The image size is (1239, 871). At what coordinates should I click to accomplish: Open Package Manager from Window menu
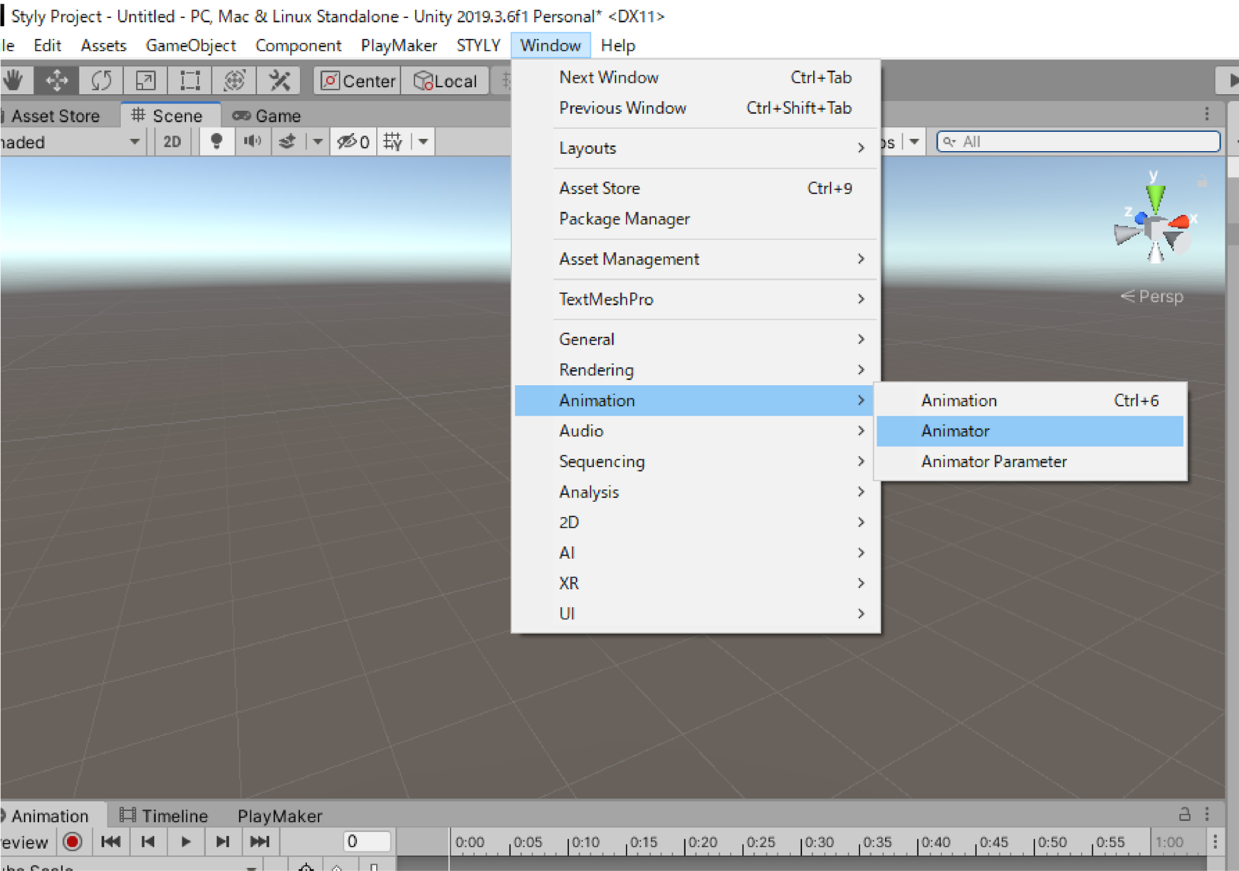pos(696,219)
